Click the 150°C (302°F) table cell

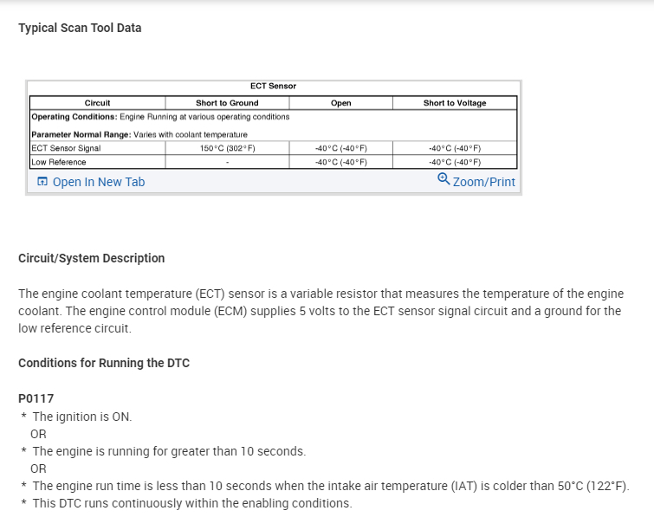[x=227, y=148]
